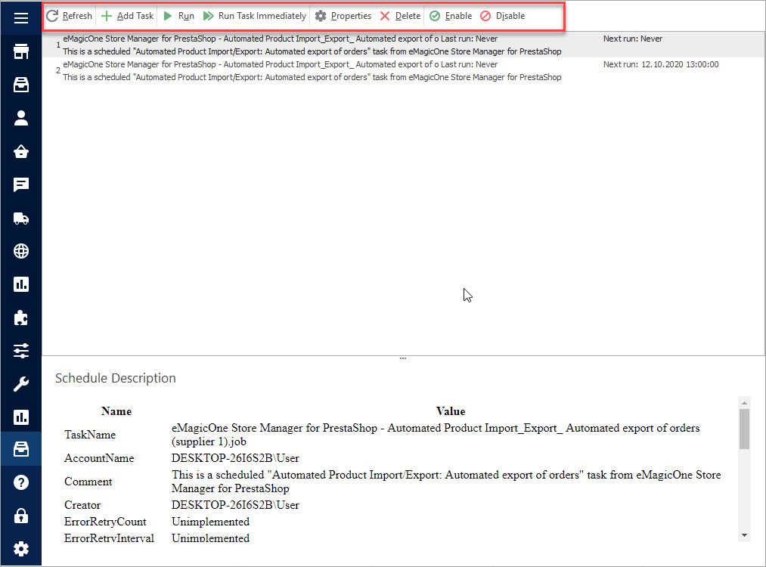
Task: Select the highlighted scheduled tasks box icon
Action: tap(21, 449)
